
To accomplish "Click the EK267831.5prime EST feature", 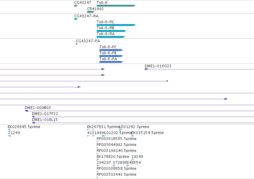I will tap(91, 130).
